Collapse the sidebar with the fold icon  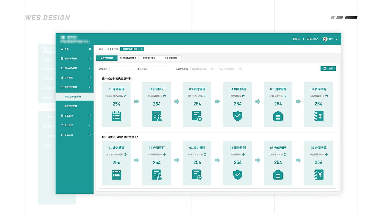click(x=90, y=49)
